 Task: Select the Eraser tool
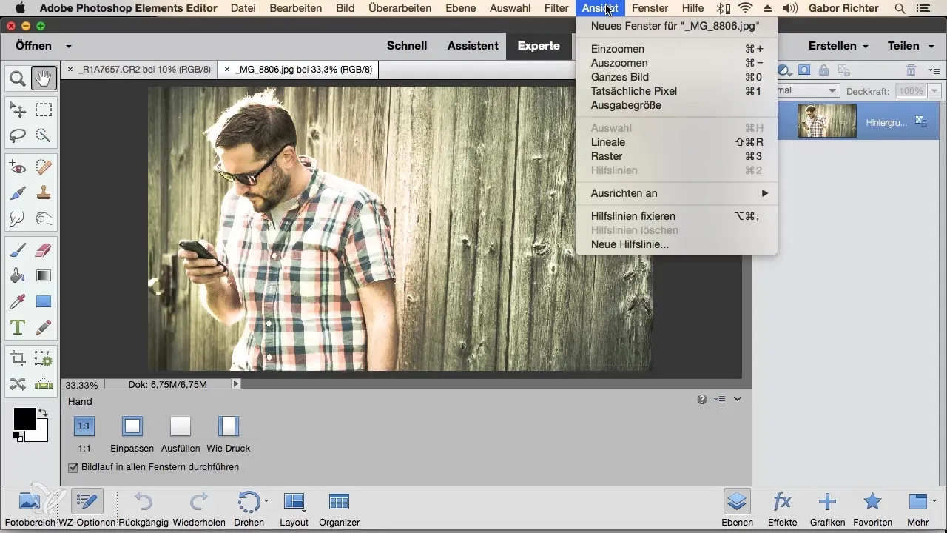pyautogui.click(x=44, y=251)
